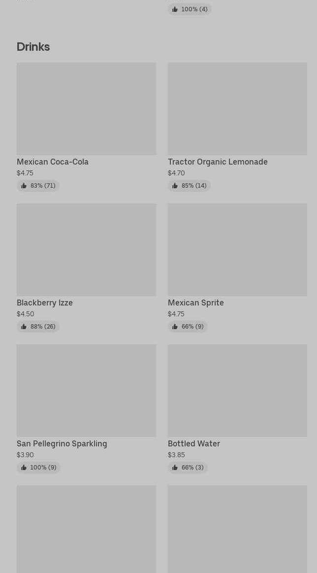Image resolution: width=317 pixels, height=573 pixels.
Task: Open the Tractor Organic Lemonade image
Action: point(237,108)
